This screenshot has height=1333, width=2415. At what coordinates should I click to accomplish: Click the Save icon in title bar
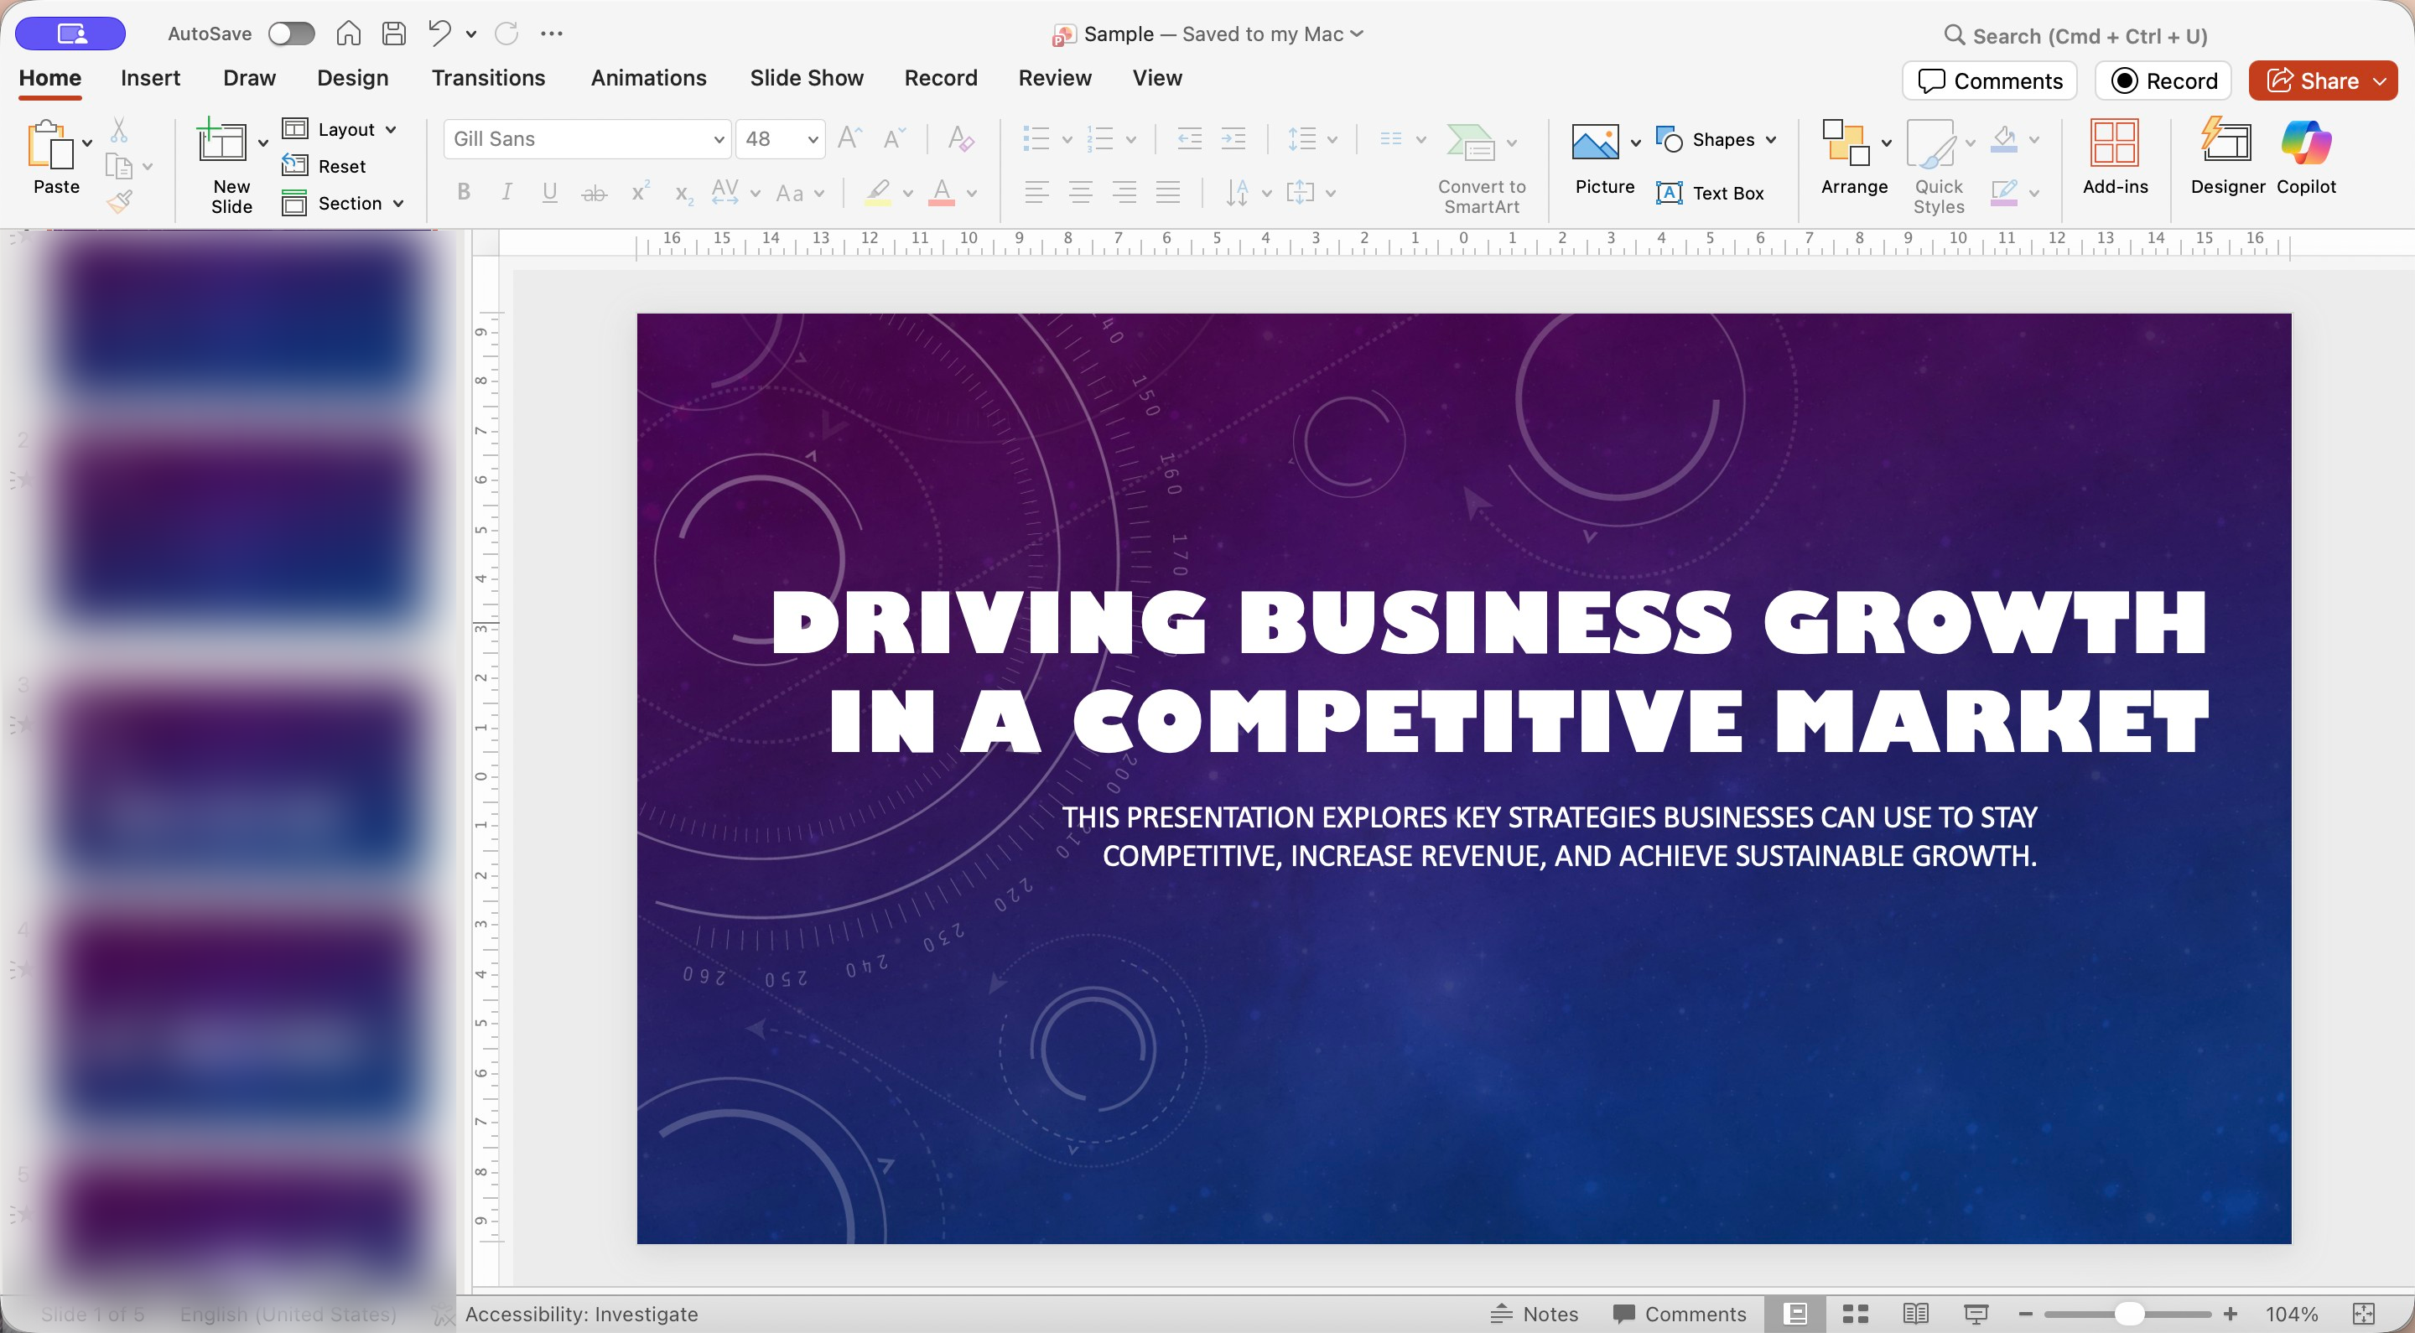(394, 34)
